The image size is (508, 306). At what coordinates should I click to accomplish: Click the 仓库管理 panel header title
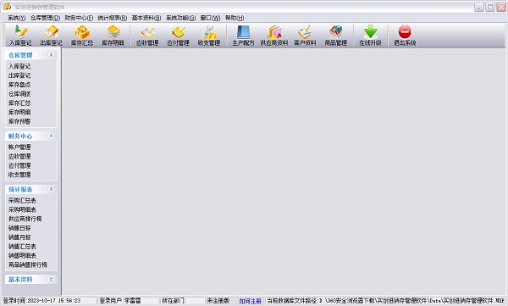[x=20, y=55]
